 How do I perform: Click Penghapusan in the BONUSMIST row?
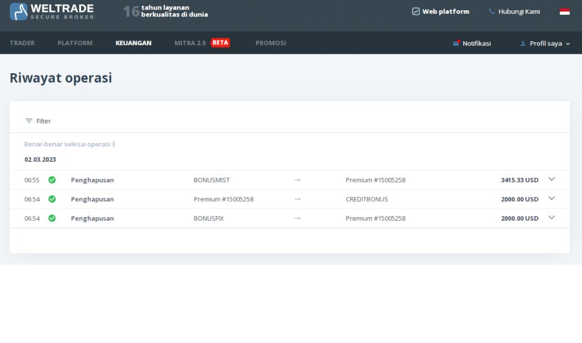tap(93, 180)
